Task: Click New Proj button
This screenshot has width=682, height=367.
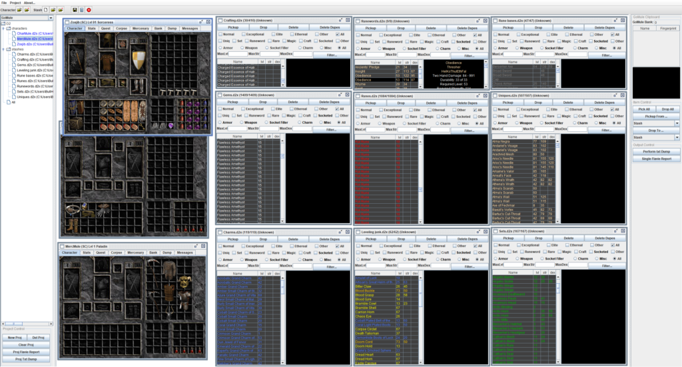Action: click(x=15, y=338)
